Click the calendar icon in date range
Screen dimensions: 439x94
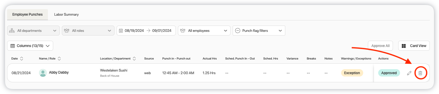[121, 31]
